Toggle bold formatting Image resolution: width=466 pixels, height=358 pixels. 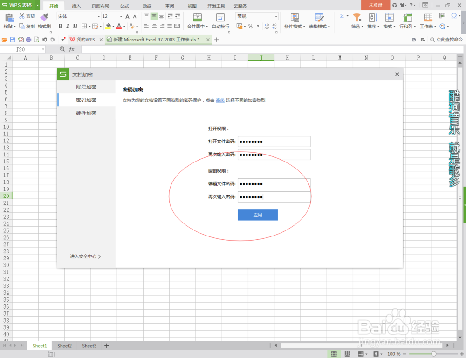pyautogui.click(x=60, y=26)
